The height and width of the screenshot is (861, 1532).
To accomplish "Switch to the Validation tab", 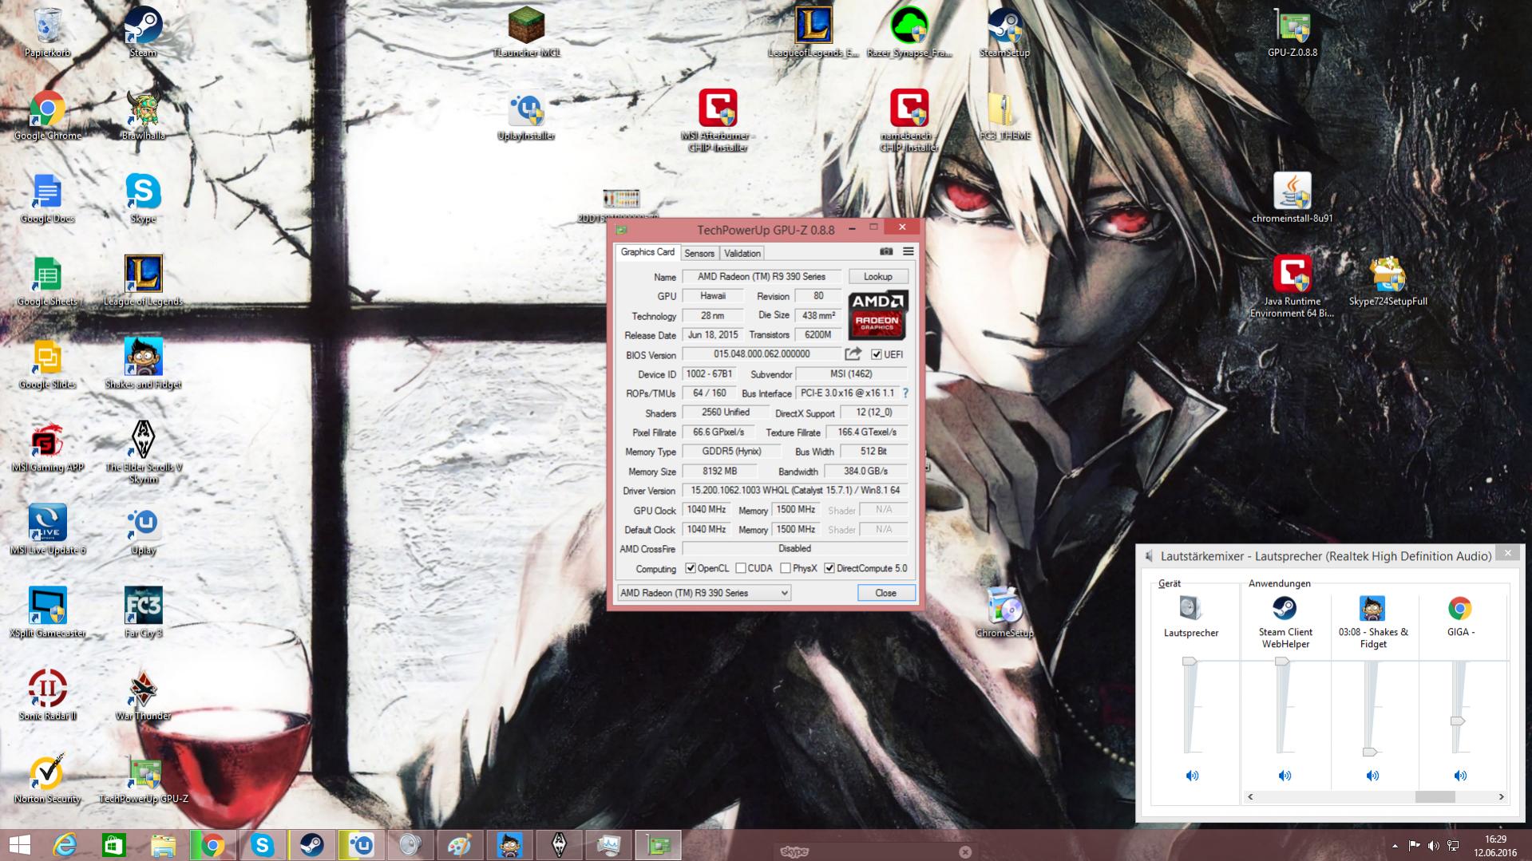I will point(742,253).
